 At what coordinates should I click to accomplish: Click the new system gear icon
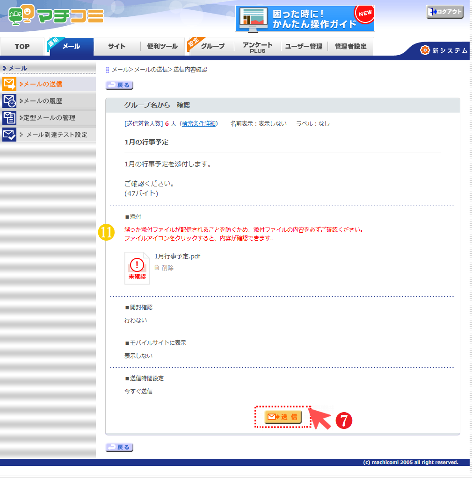pyautogui.click(x=425, y=50)
